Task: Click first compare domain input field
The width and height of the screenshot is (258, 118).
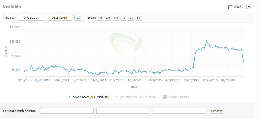Action: click(x=67, y=111)
